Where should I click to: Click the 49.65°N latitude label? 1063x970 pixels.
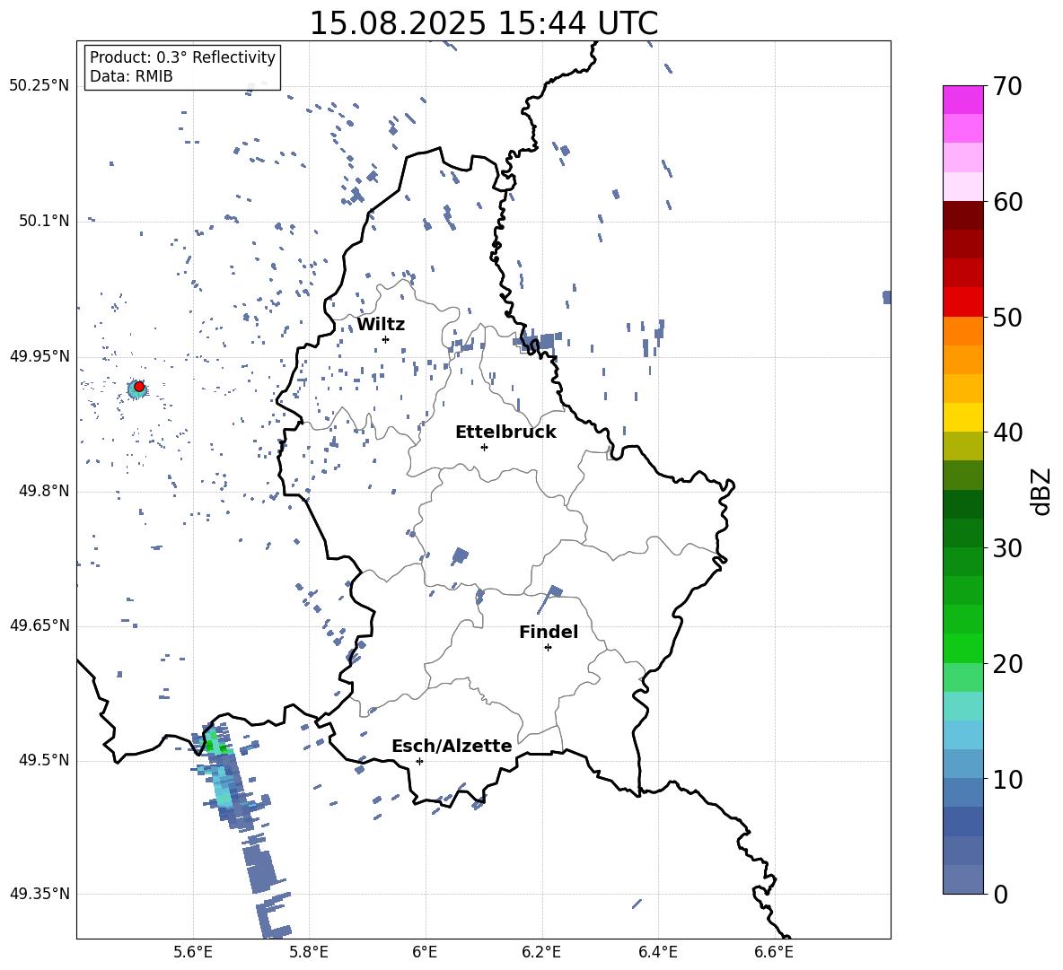(x=40, y=625)
